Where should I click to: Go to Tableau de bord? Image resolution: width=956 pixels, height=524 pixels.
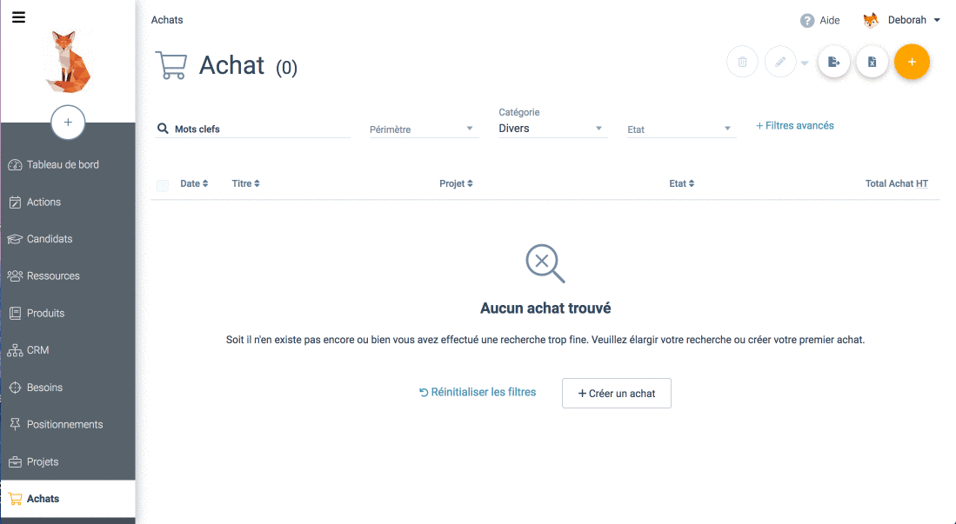click(x=63, y=164)
